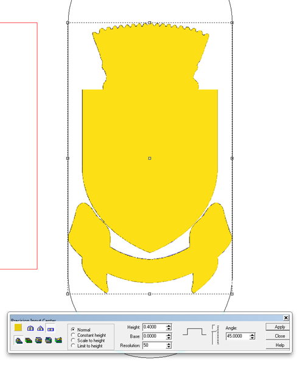This screenshot has height=365, width=299.
Task: Click the Close button
Action: tap(277, 336)
